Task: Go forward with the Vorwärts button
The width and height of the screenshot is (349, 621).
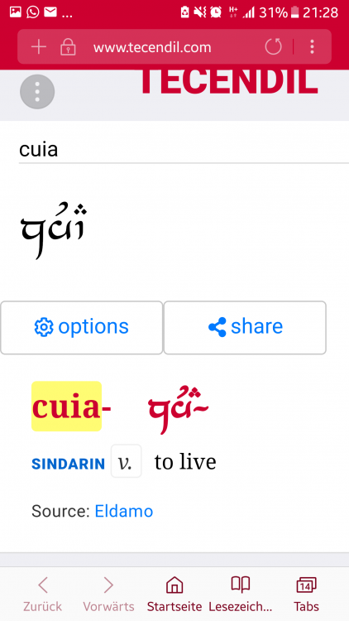Action: (x=108, y=594)
